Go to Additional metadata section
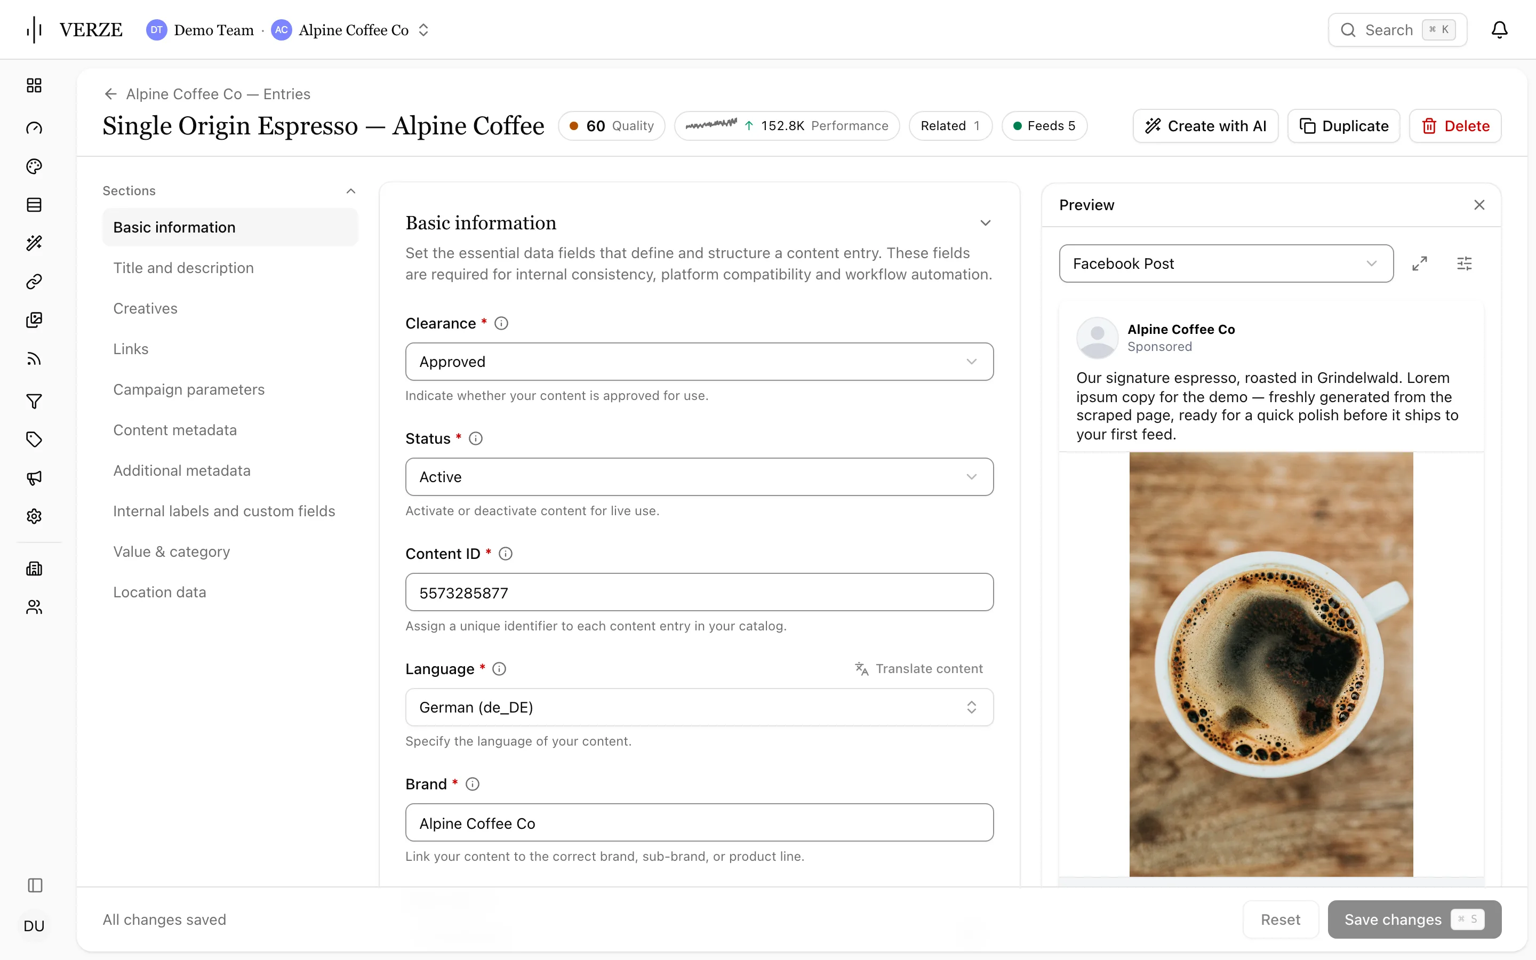Image resolution: width=1536 pixels, height=960 pixels. pyautogui.click(x=182, y=470)
